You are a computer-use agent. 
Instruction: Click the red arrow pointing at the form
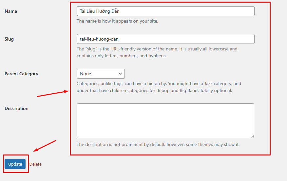[52, 94]
